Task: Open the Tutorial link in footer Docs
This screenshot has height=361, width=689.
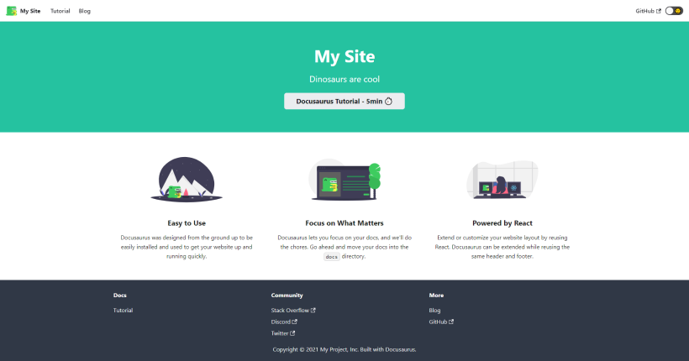Action: point(123,310)
